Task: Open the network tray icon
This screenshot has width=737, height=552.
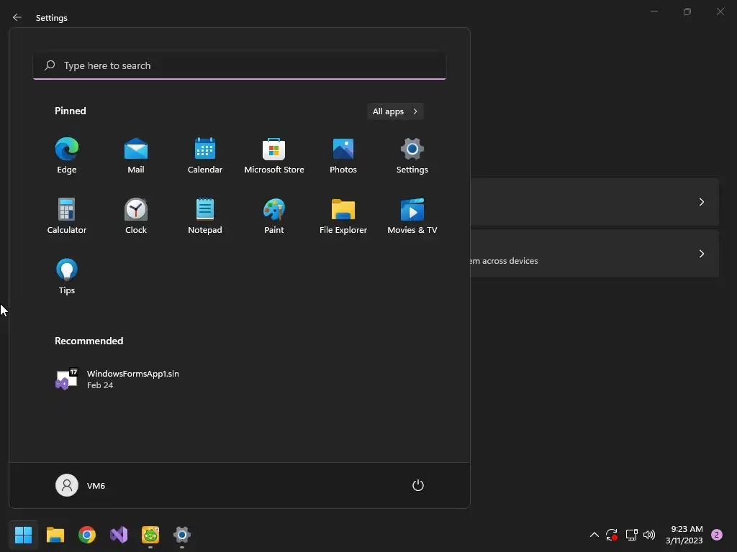Action: point(631,535)
